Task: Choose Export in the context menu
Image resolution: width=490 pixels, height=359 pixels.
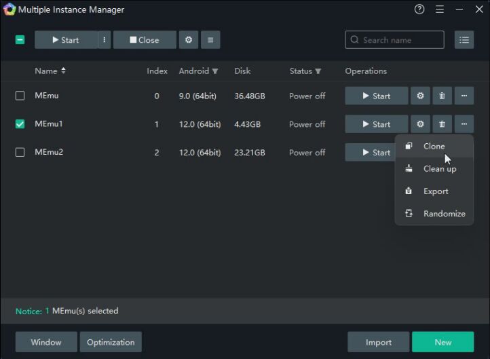Action: tap(436, 191)
